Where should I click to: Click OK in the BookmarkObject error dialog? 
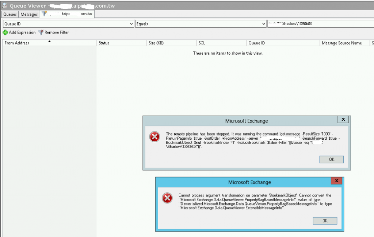point(325,221)
